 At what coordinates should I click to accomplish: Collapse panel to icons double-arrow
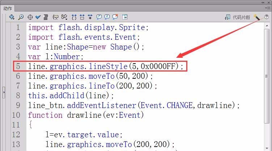click(x=263, y=3)
